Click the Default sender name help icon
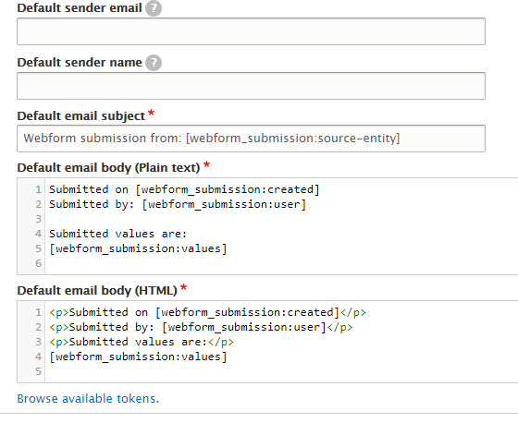Screen dimensions: 518x423 point(154,63)
